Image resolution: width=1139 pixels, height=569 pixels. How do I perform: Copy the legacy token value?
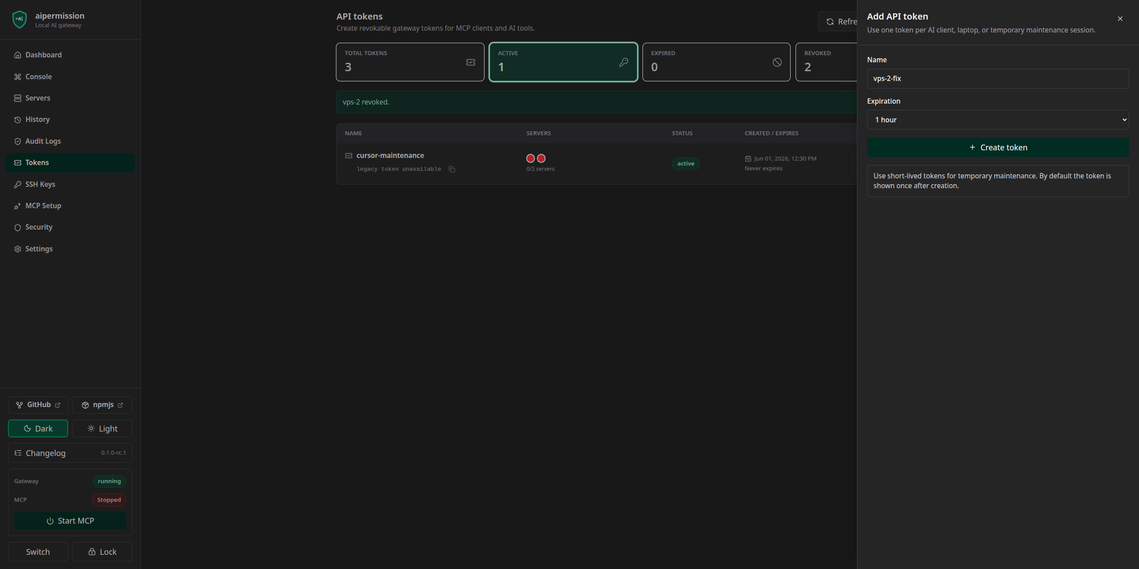tap(452, 169)
